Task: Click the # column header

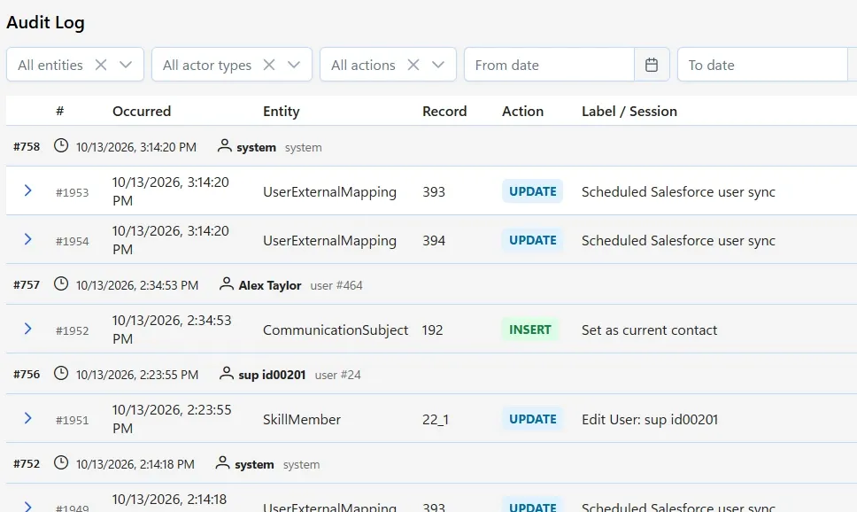Action: 60,111
